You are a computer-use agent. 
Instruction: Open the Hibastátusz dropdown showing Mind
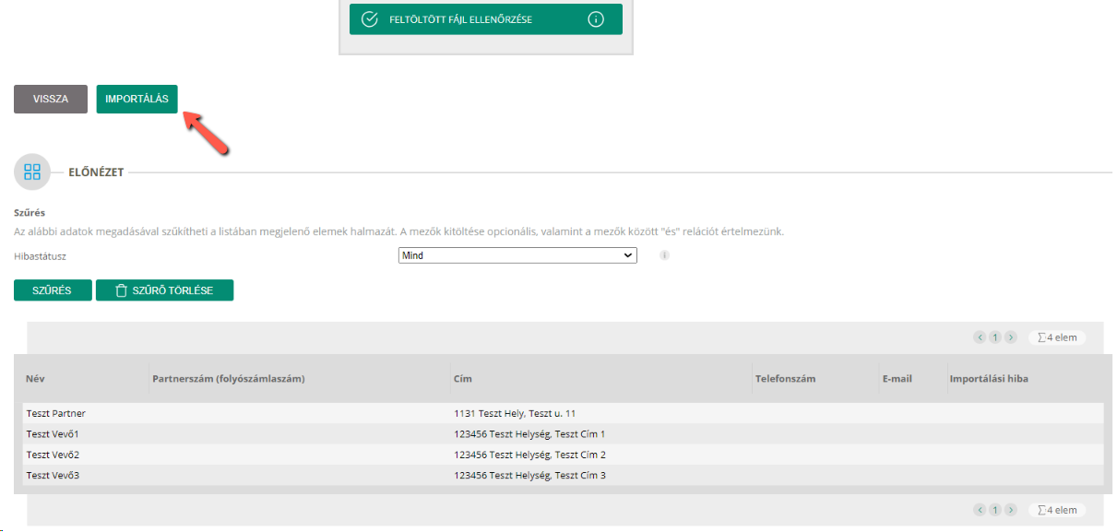coord(517,255)
